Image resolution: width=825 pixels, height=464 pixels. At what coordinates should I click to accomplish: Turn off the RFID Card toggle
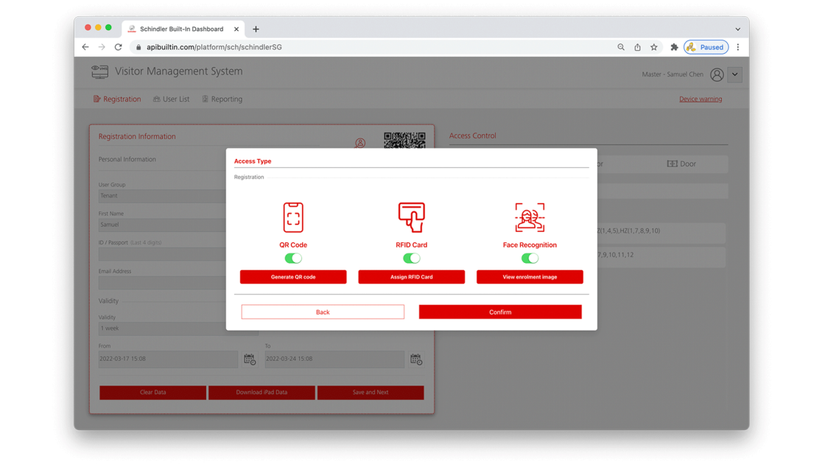pos(411,258)
